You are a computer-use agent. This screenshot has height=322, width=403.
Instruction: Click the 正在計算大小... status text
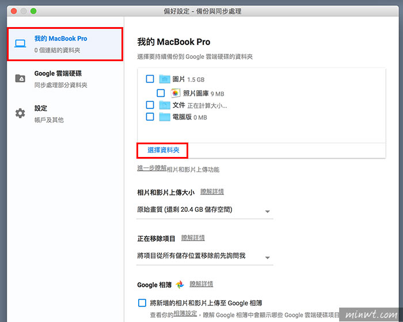(207, 106)
